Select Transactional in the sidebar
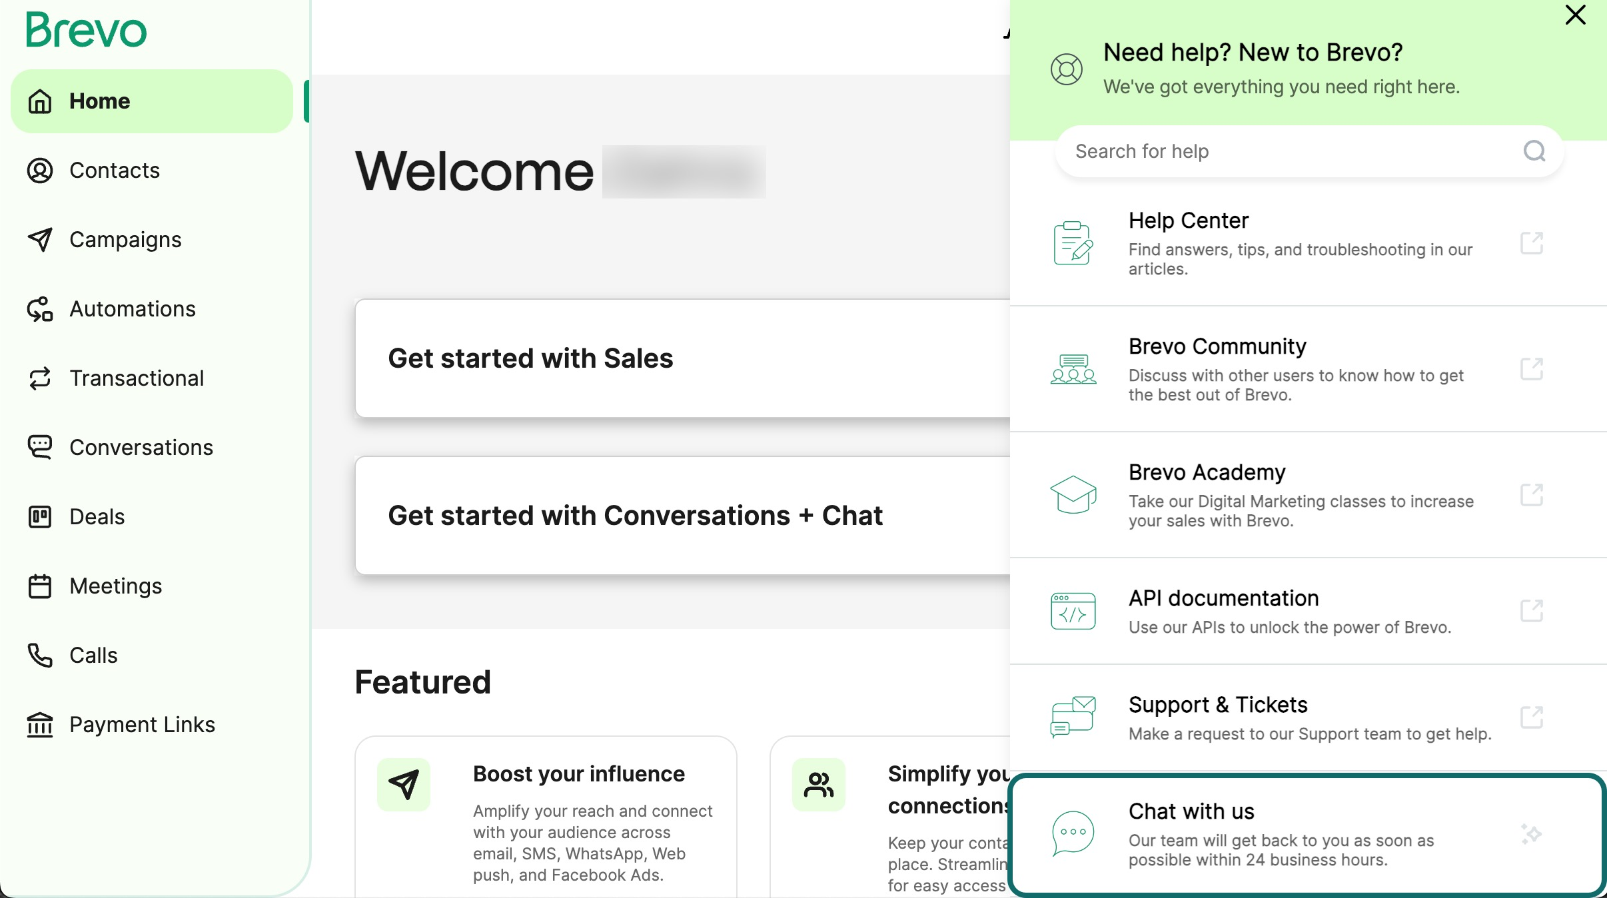 (152, 378)
